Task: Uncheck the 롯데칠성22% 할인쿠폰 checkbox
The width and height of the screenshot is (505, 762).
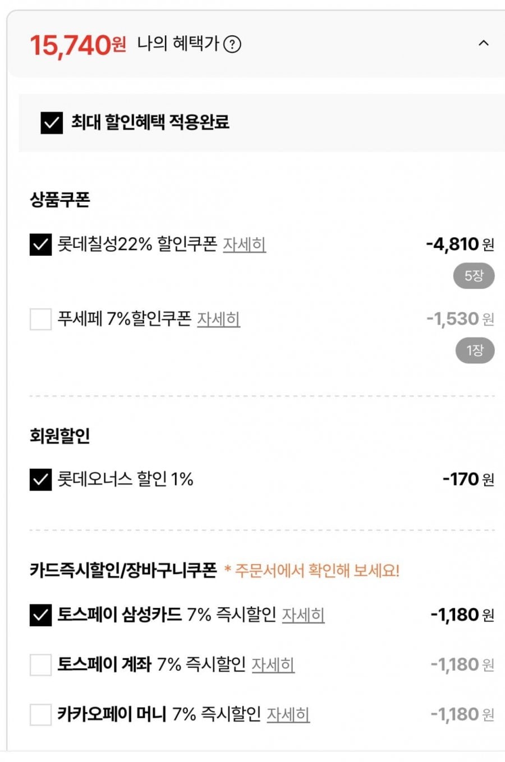Action: (40, 244)
